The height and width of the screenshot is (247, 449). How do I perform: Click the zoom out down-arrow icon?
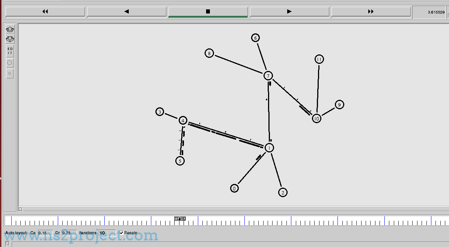click(x=10, y=39)
